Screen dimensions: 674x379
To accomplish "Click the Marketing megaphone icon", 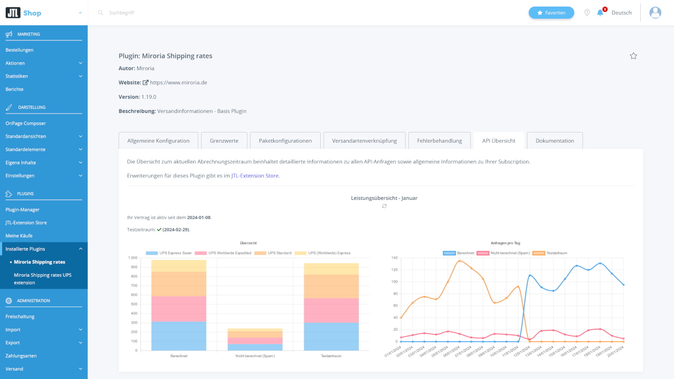I will 9,34.
